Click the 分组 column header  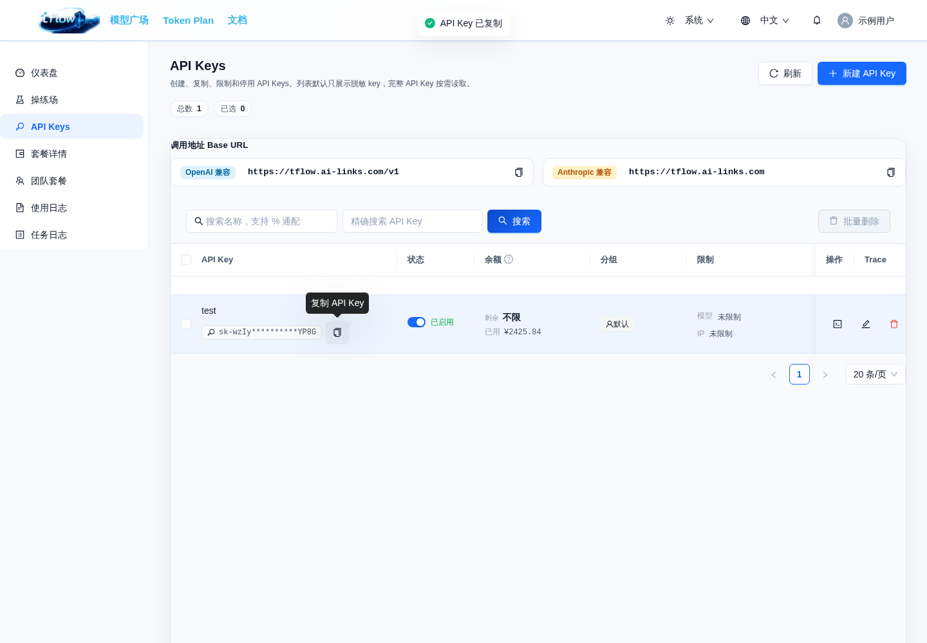(609, 260)
